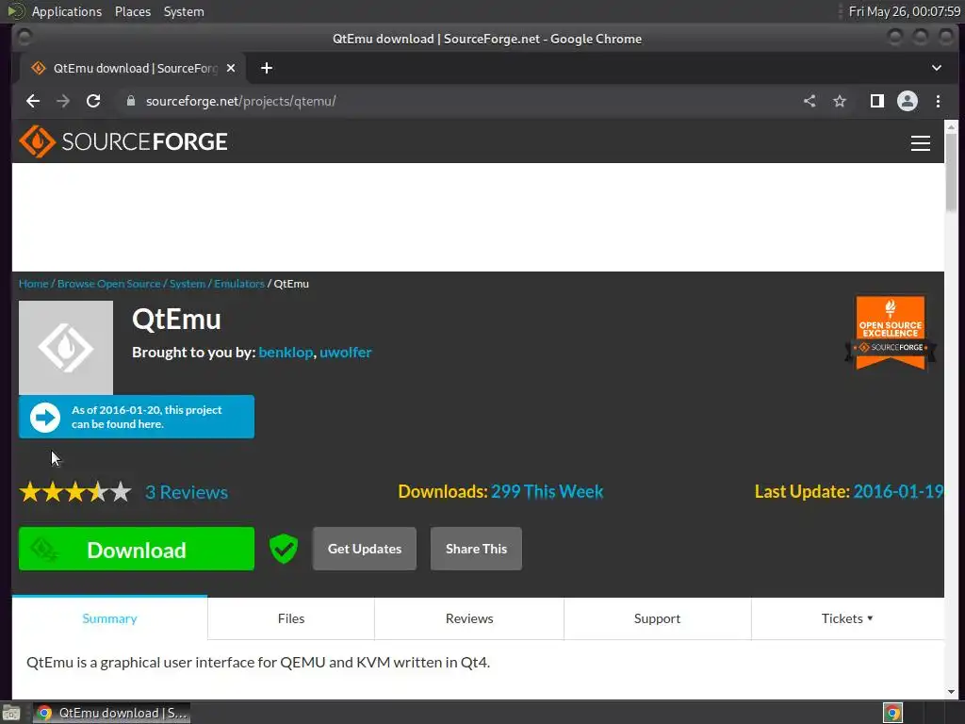Open the Chrome three-dot menu
The image size is (965, 724).
point(938,101)
